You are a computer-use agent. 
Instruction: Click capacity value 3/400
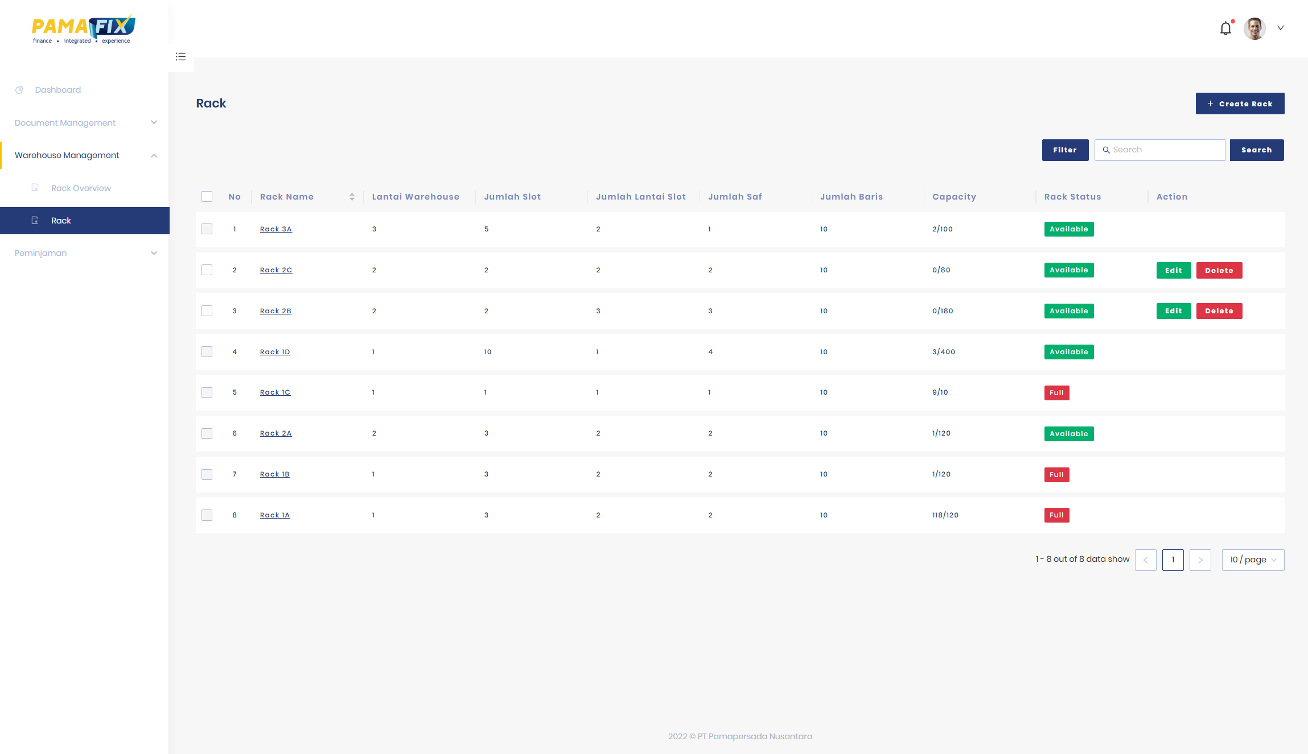click(944, 352)
